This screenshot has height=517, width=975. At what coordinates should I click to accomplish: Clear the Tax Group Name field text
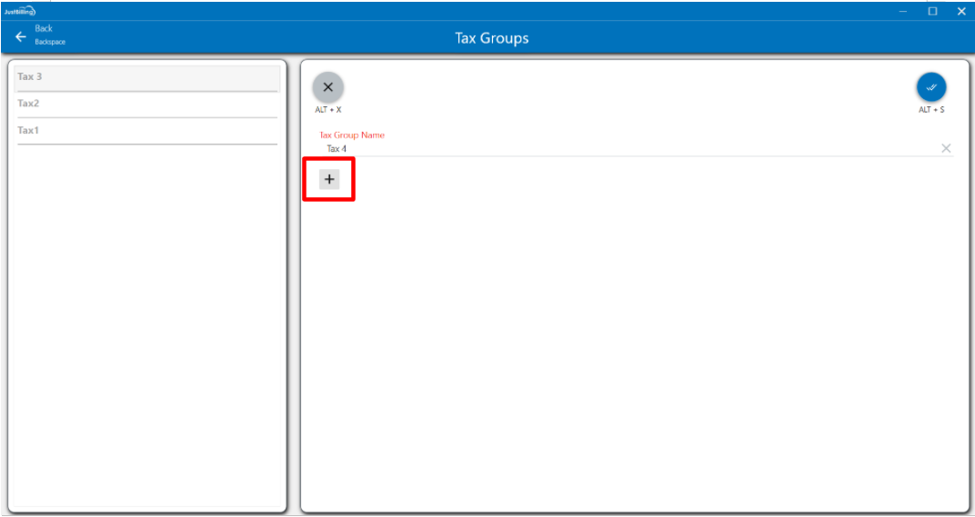946,148
